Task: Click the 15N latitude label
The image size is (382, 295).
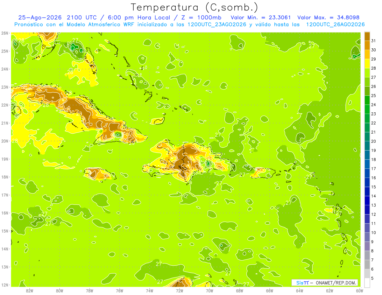Action: coord(4,231)
